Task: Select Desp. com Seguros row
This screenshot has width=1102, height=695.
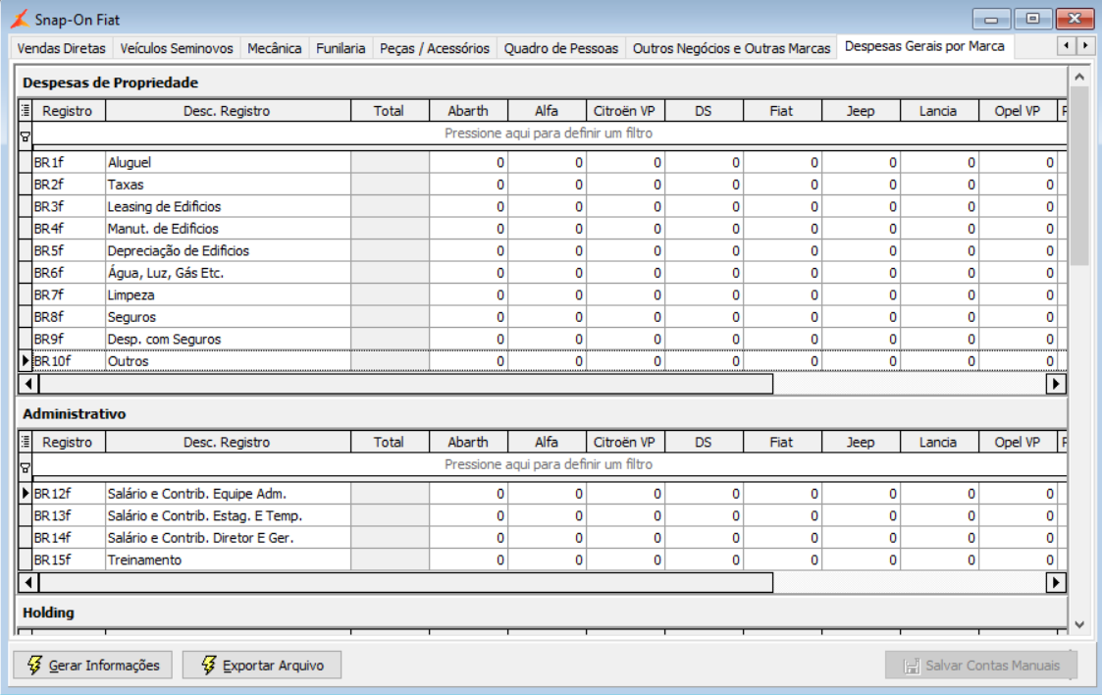Action: point(228,339)
